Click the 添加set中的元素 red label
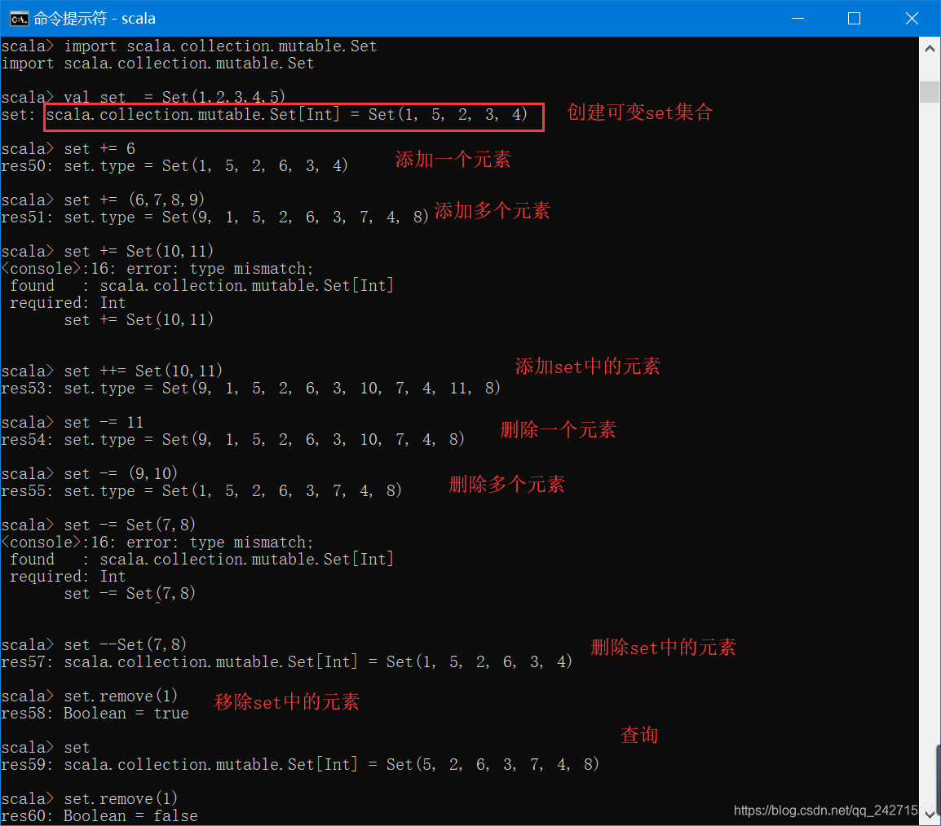This screenshot has width=941, height=826. click(x=589, y=367)
